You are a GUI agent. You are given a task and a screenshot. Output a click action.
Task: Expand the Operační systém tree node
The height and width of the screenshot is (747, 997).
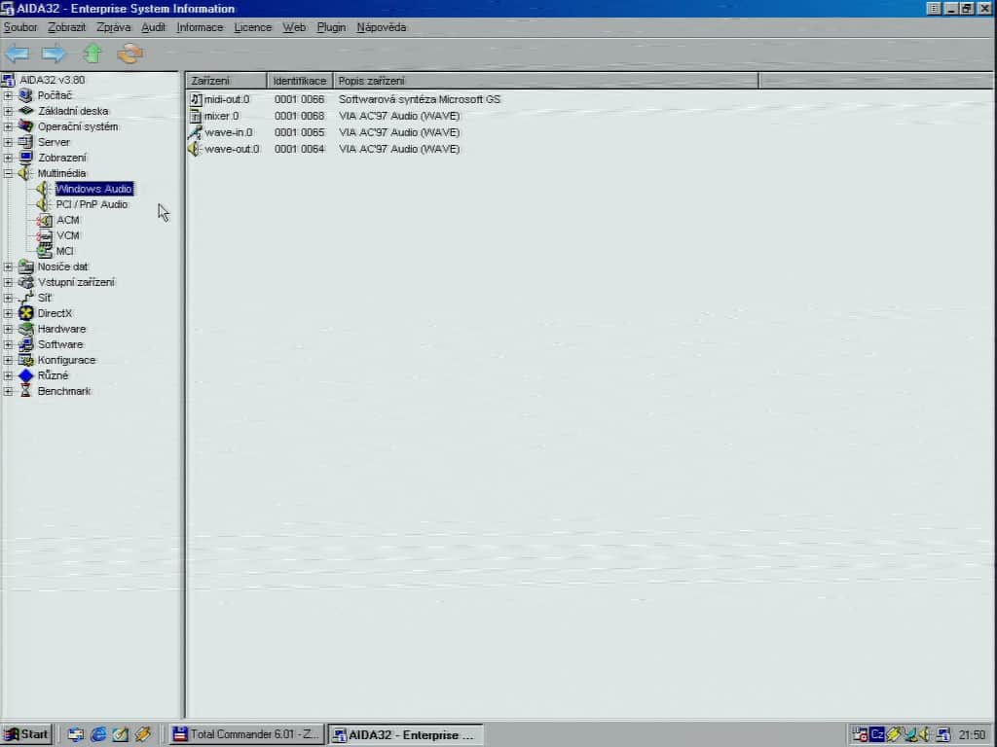click(8, 126)
